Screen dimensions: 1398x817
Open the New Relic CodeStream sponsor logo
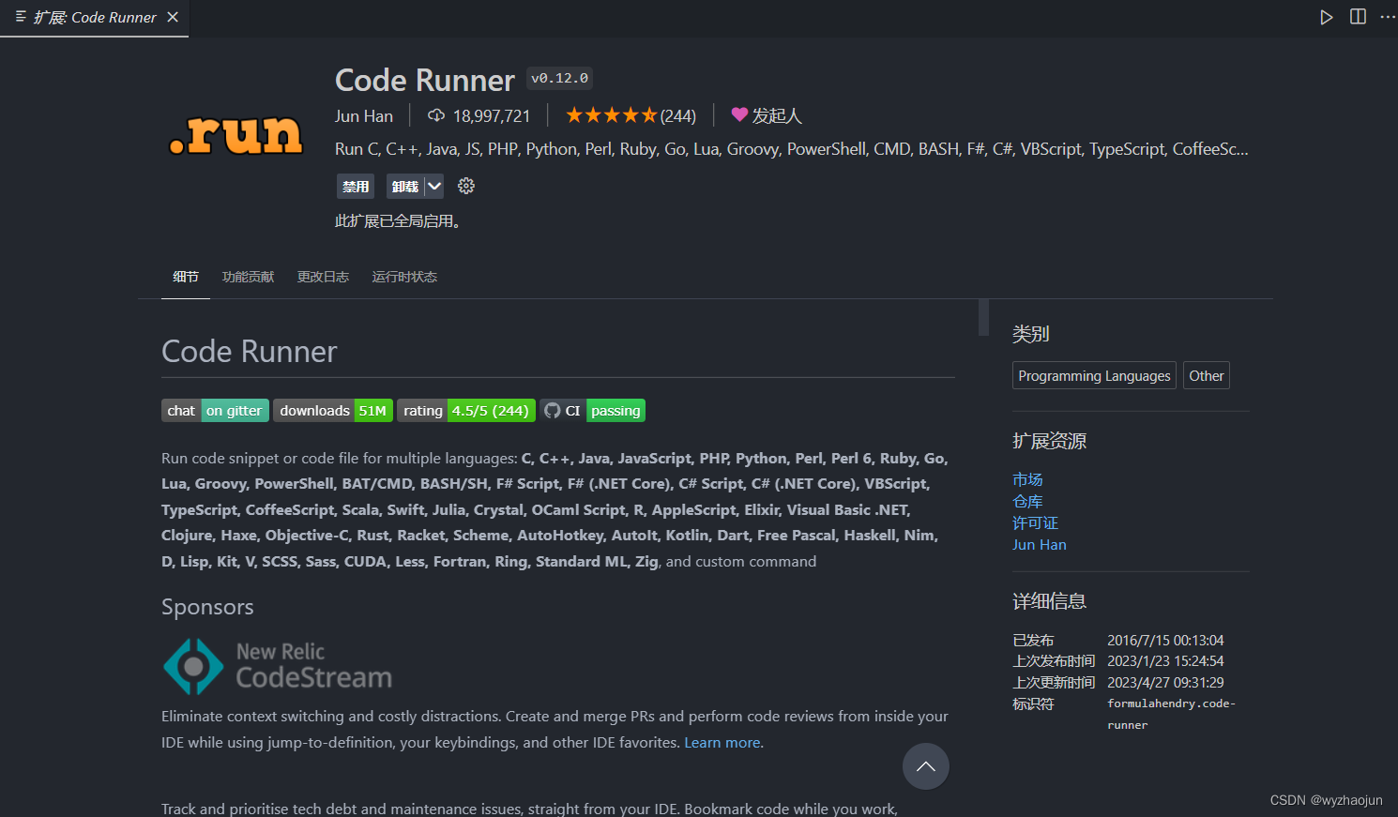point(277,666)
